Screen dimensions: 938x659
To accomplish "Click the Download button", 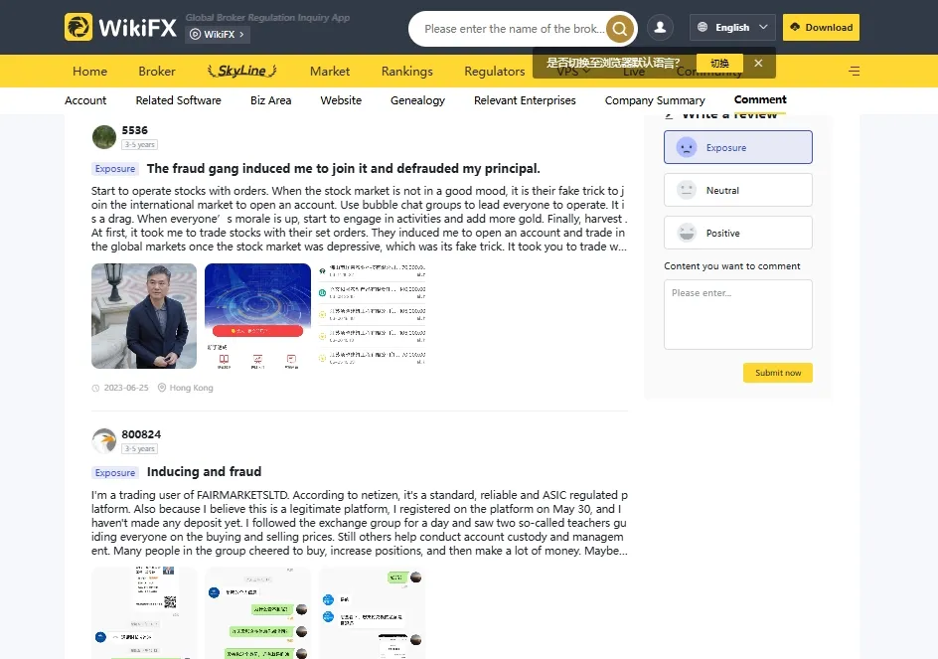I will pyautogui.click(x=821, y=27).
